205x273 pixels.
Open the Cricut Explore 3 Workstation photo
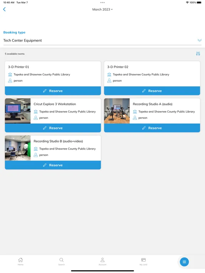pyautogui.click(x=17, y=111)
